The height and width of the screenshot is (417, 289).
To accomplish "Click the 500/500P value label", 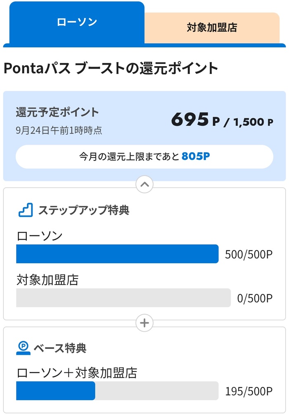I will (249, 255).
